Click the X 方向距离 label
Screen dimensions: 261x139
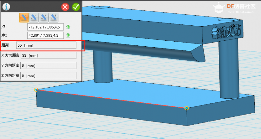point(10,55)
